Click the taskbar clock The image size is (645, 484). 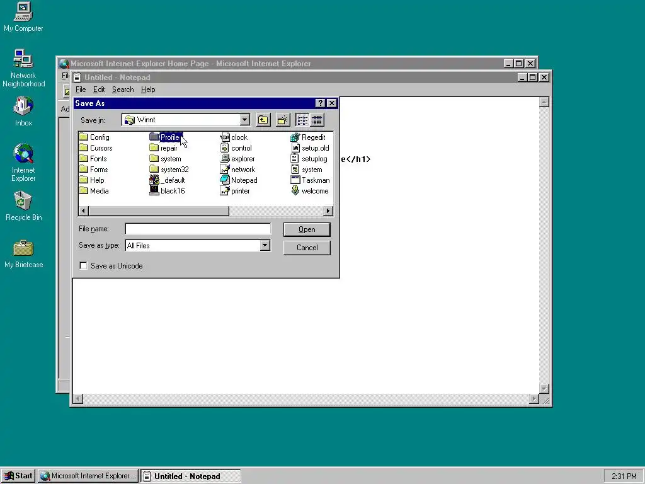624,476
